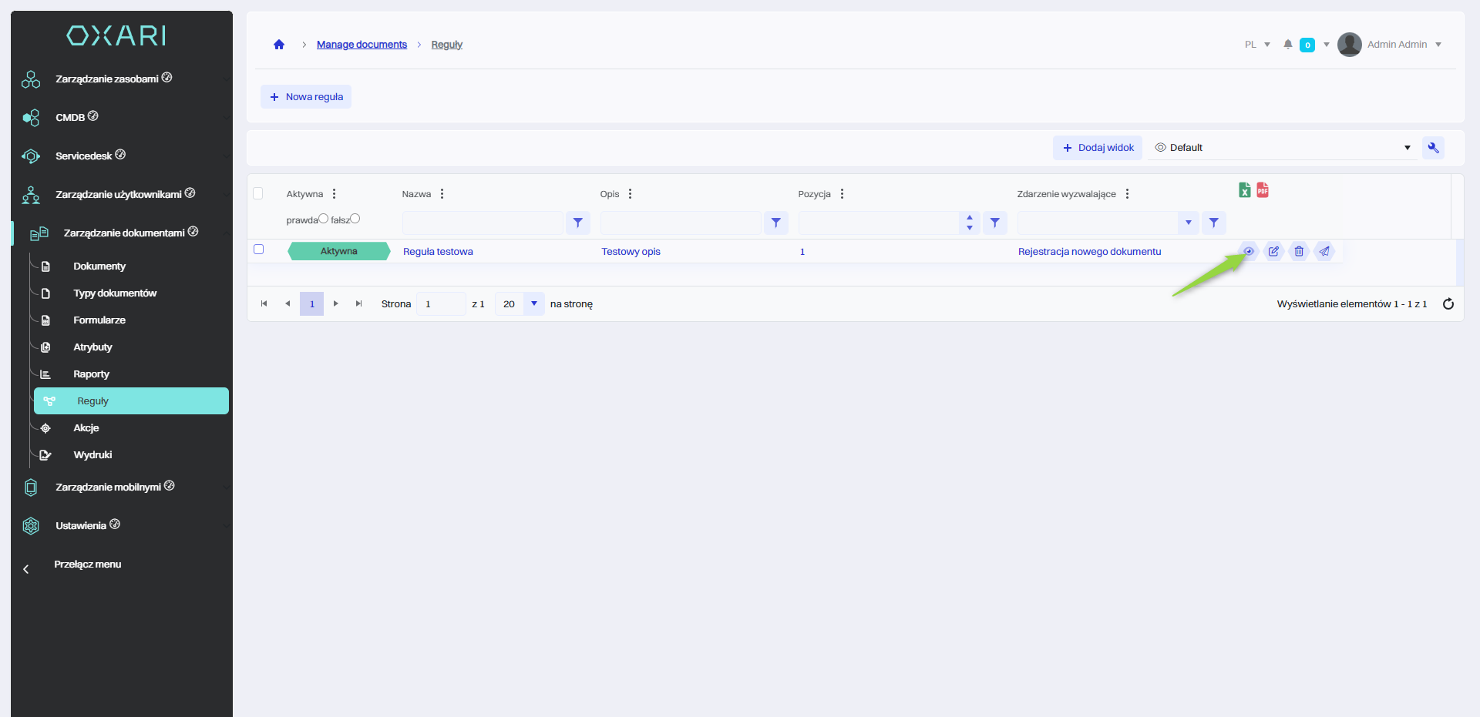Open Dokumenty in sidebar menu
This screenshot has height=717, width=1480.
click(99, 266)
